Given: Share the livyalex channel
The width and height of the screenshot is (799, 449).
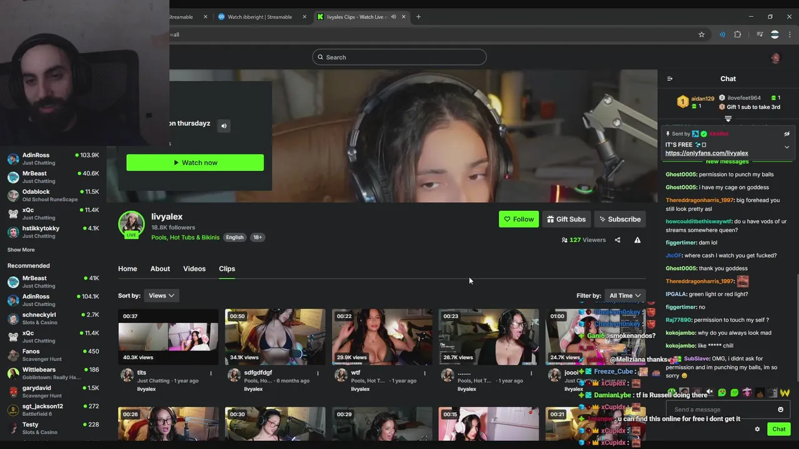Looking at the screenshot, I should pyautogui.click(x=617, y=240).
